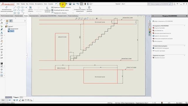188x106 pixels.
Task: Open the Line tool dropdown arrow
Action: (16, 7)
